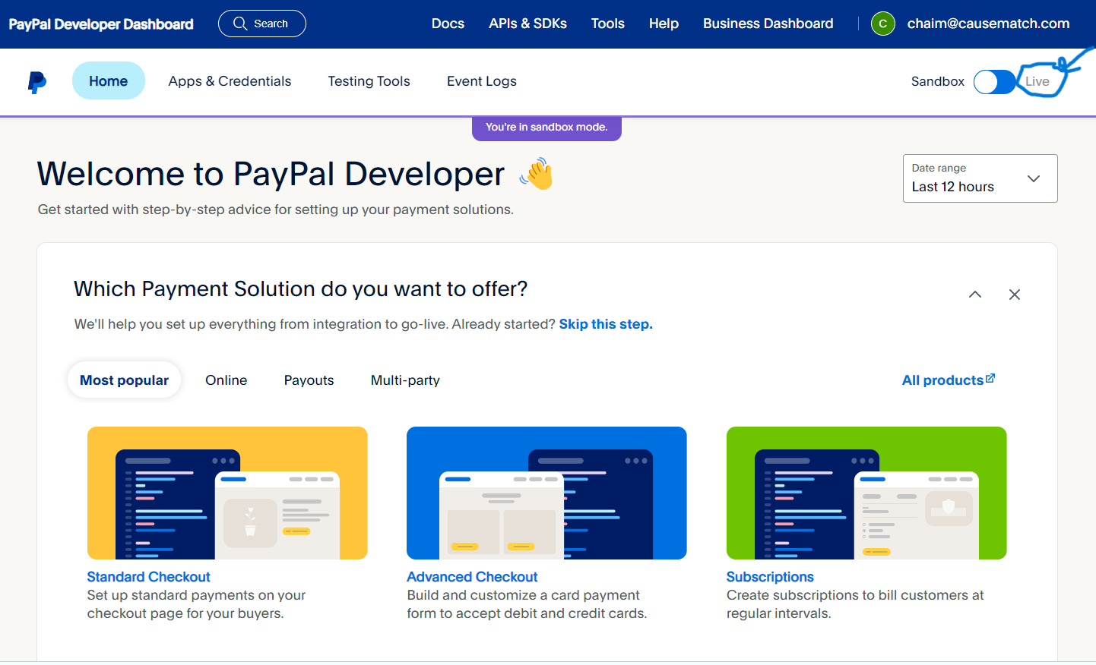Open the APIs & SDKs menu

tap(528, 24)
